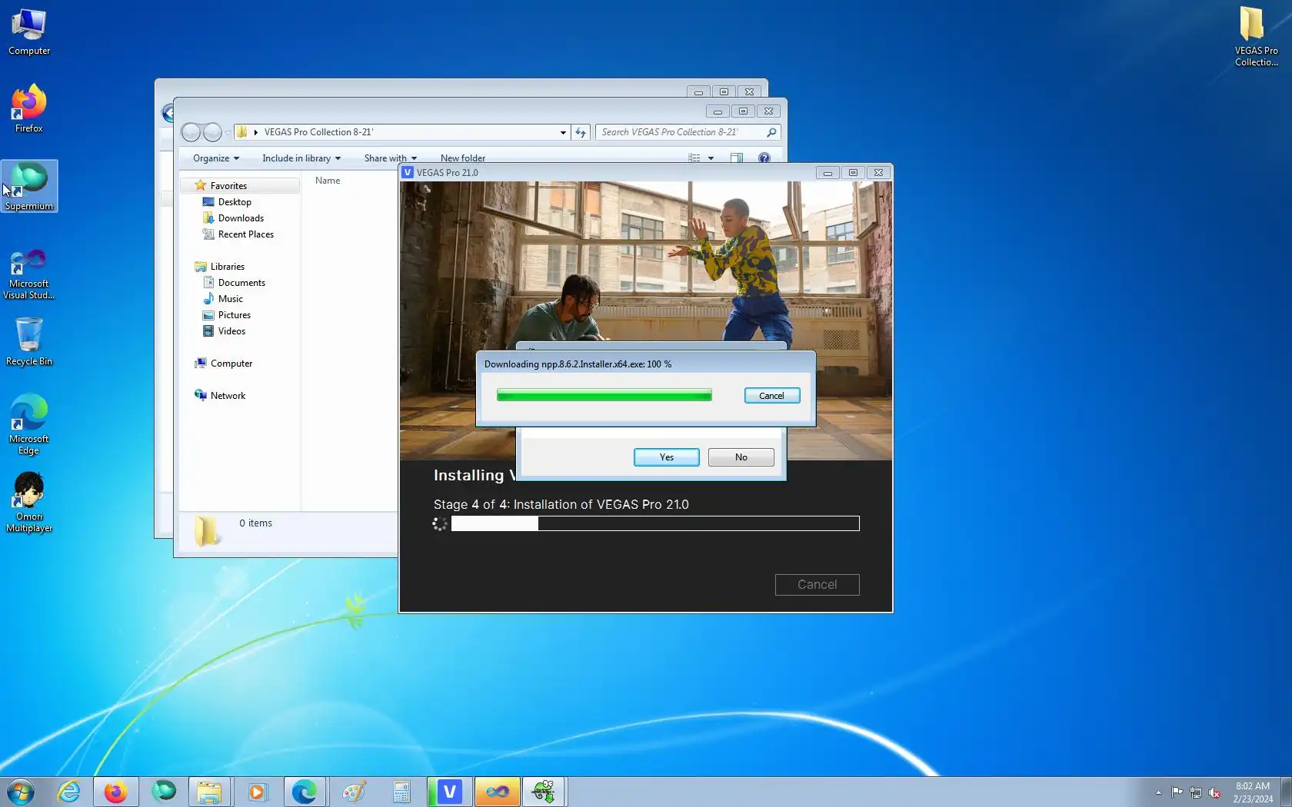The height and width of the screenshot is (807, 1292).
Task: Click the Show desktop button
Action: point(1287,792)
